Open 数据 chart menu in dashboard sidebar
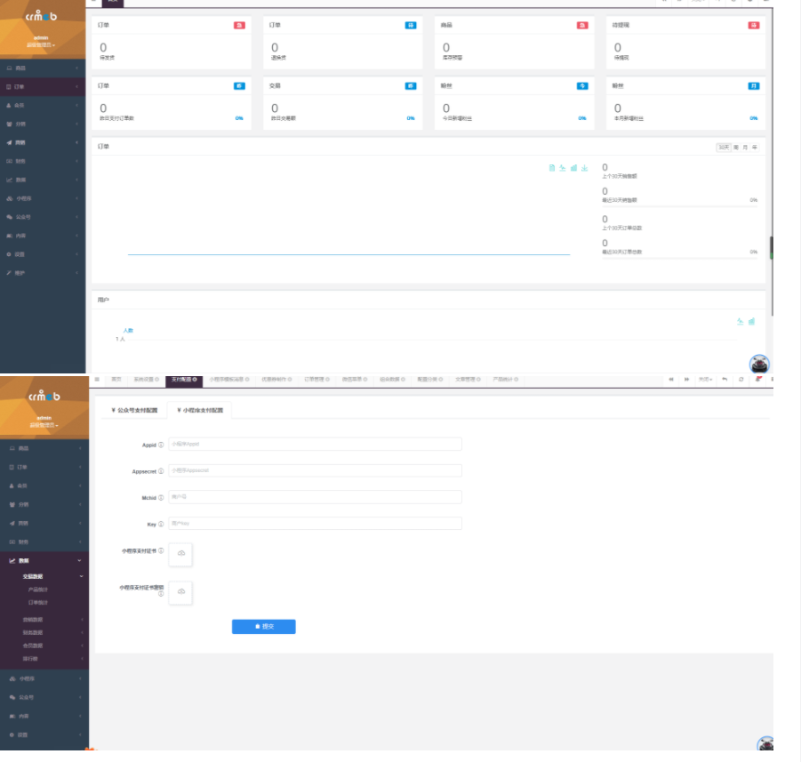 43,180
